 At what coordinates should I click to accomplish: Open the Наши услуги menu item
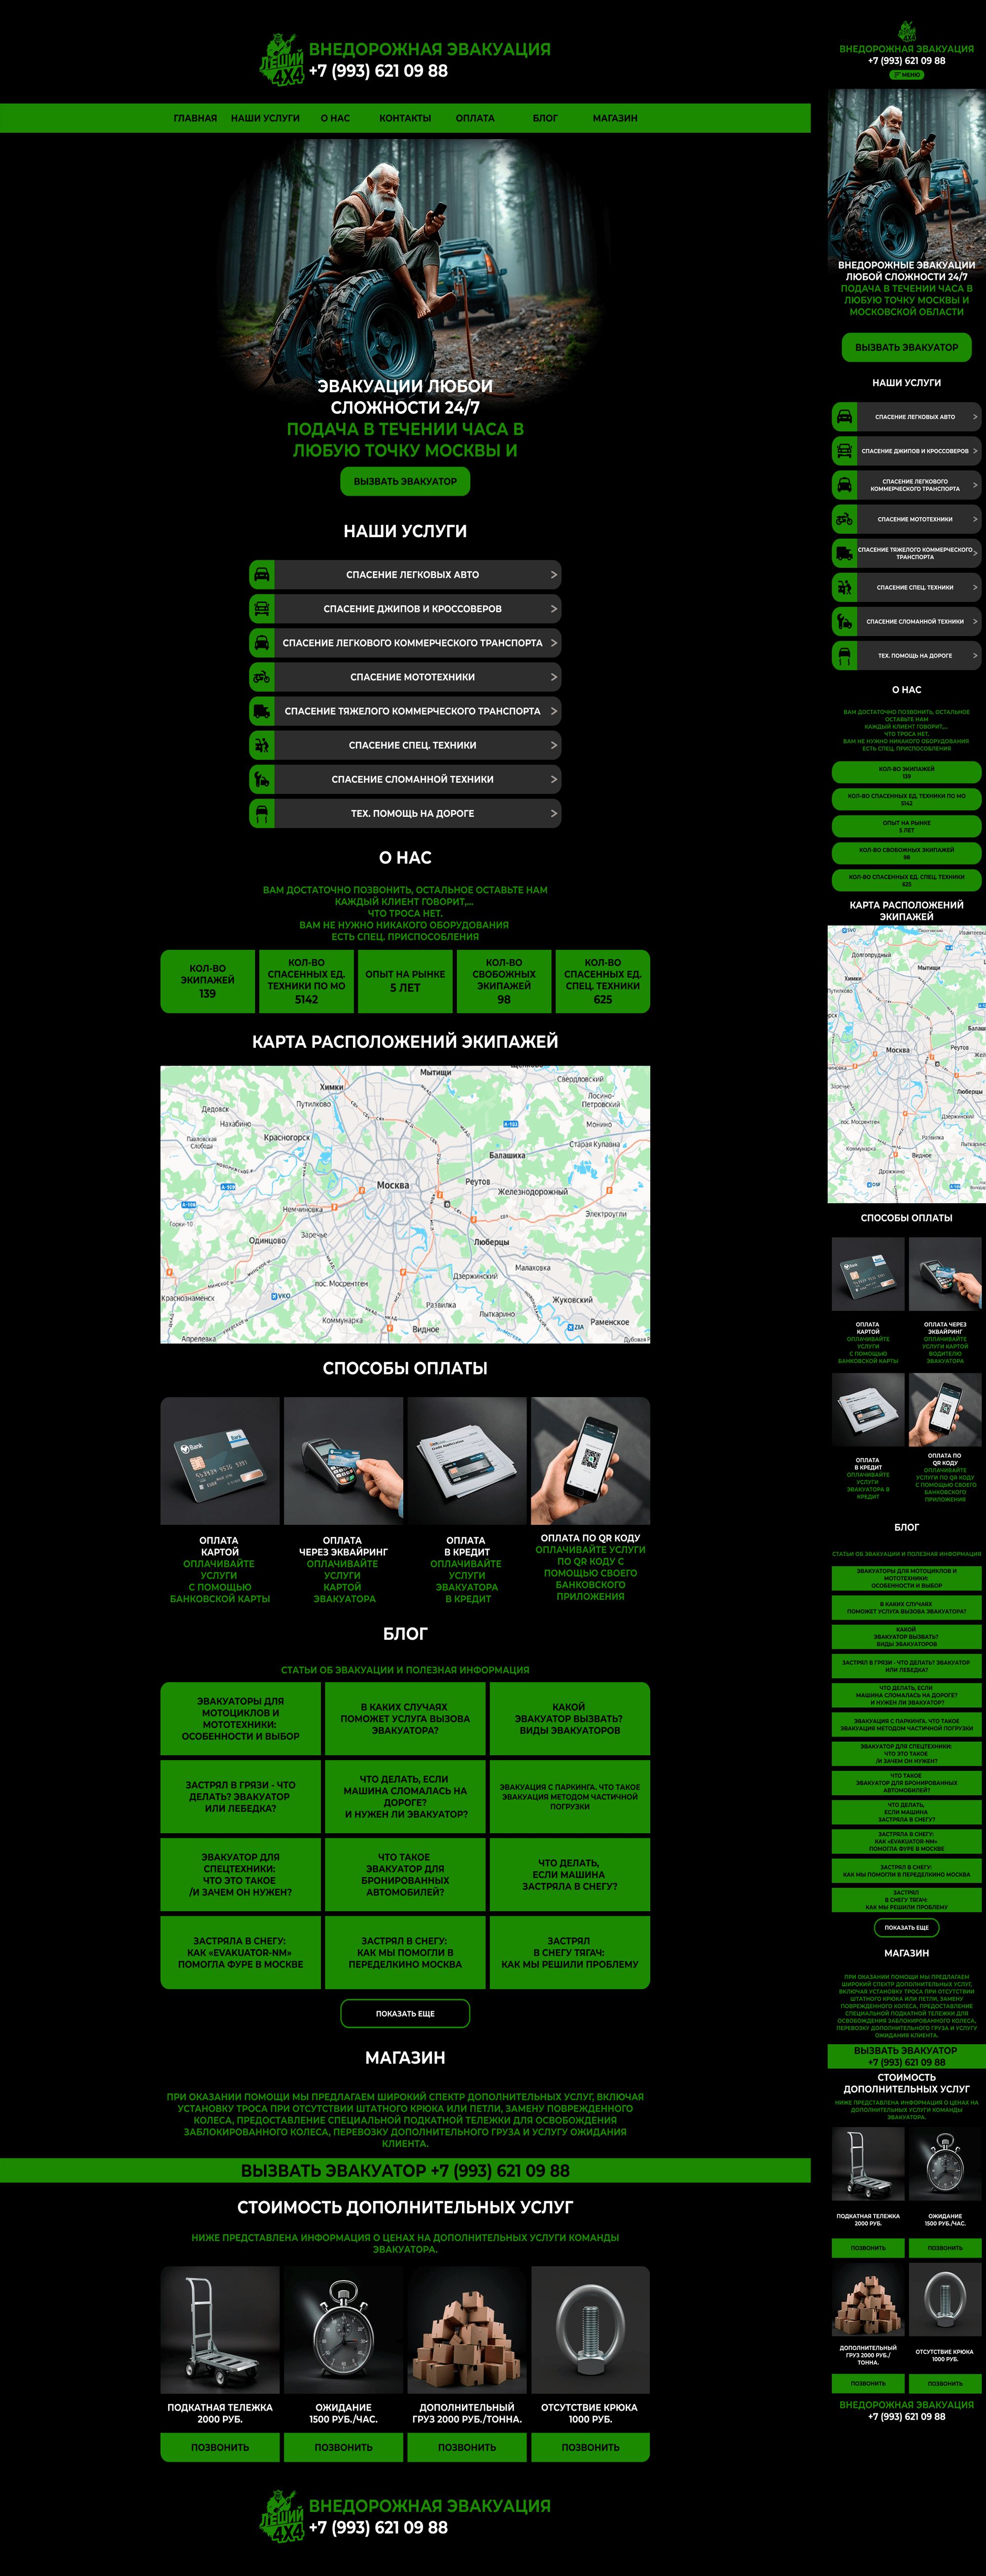tap(265, 118)
